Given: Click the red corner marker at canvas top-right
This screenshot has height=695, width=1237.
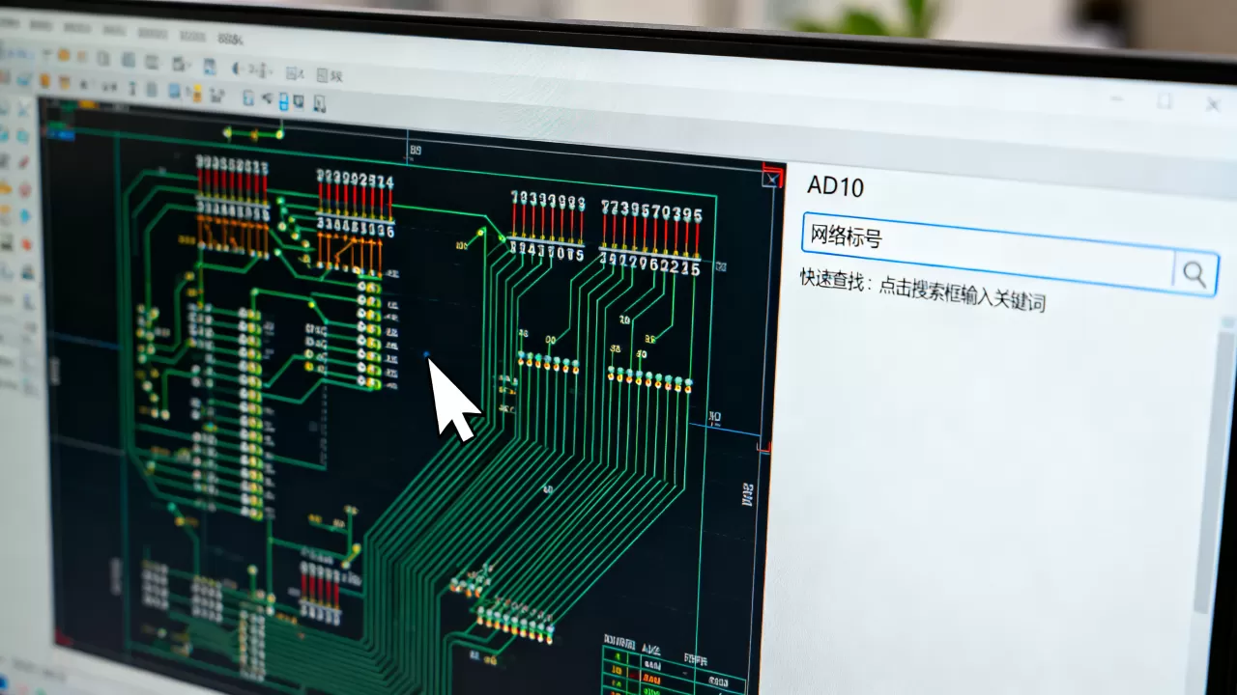Looking at the screenshot, I should pos(772,176).
